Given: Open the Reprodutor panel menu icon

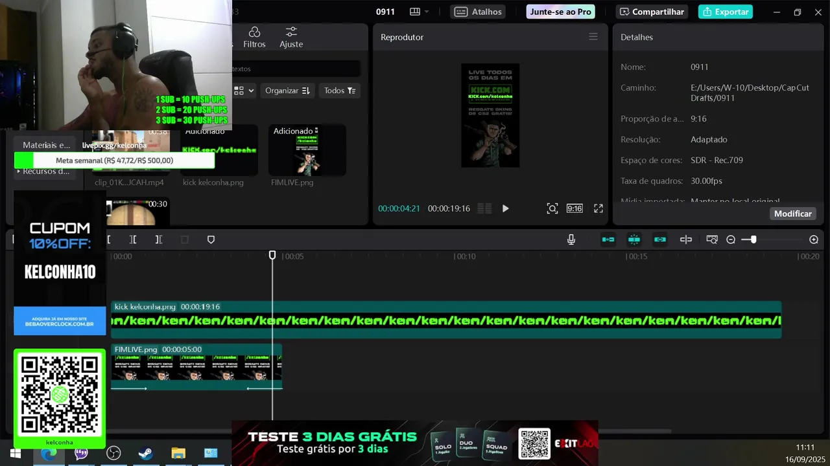Looking at the screenshot, I should click(593, 37).
